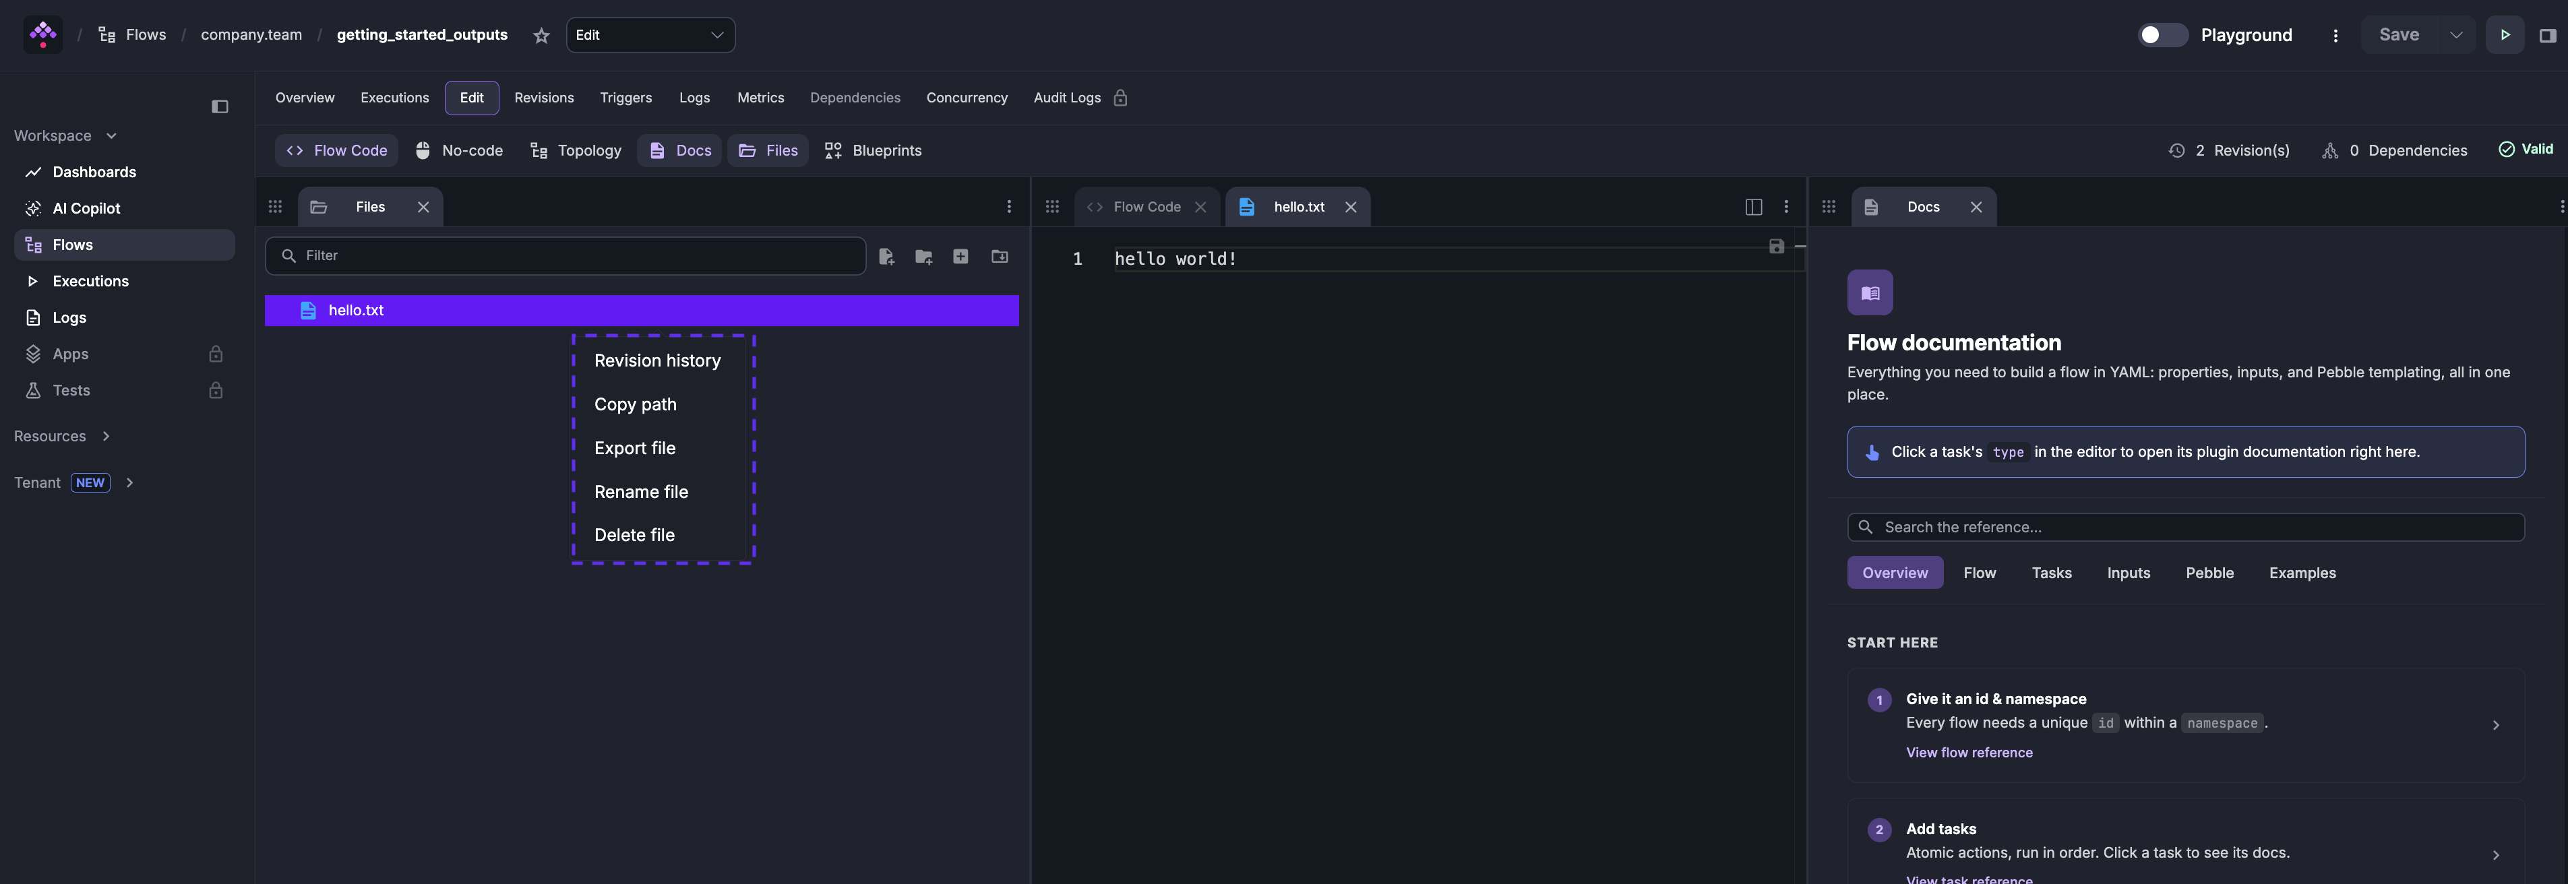Toggle the Blueprints view button
This screenshot has height=884, width=2568.
pyautogui.click(x=872, y=150)
